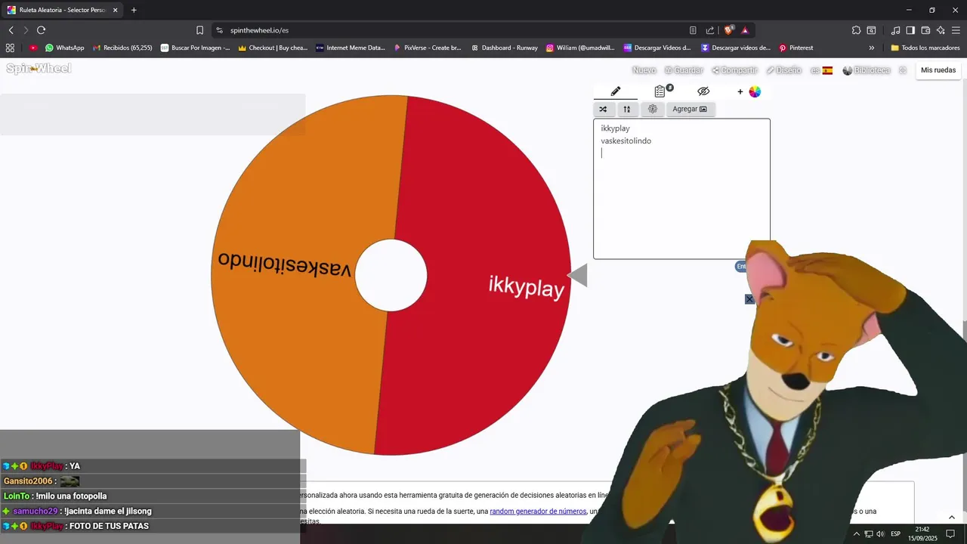967x544 pixels.
Task: Click the entries text area
Action: coord(681,189)
